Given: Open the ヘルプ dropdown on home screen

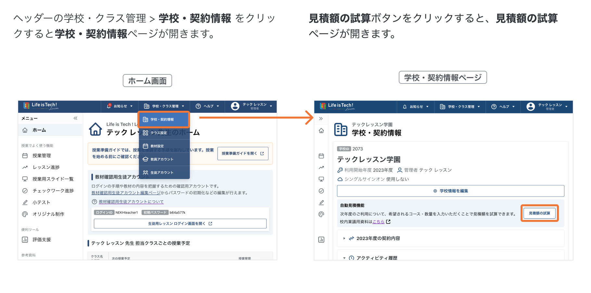Looking at the screenshot, I should [207, 106].
